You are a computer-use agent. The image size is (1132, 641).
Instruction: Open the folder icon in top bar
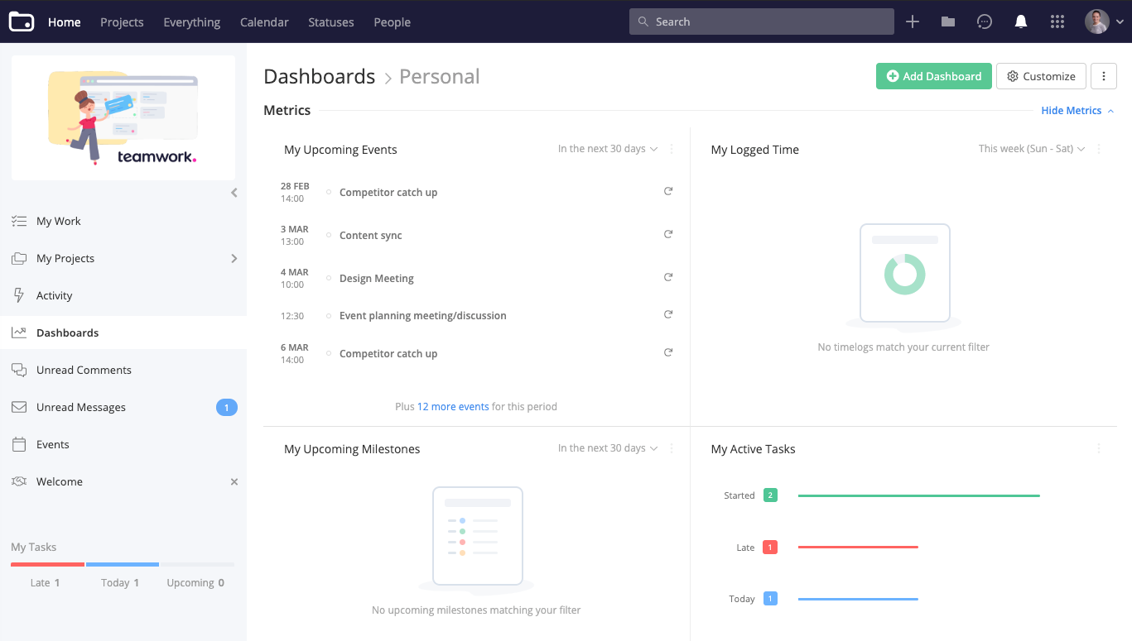click(948, 22)
